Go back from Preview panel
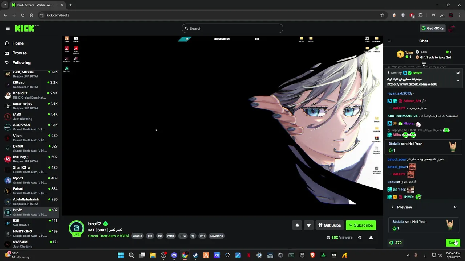 click(x=392, y=207)
